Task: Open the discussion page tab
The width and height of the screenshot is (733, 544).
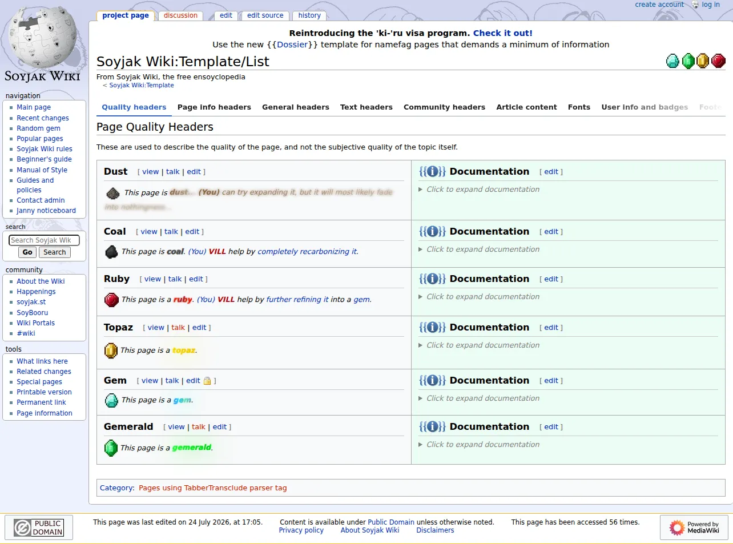Action: coord(180,16)
